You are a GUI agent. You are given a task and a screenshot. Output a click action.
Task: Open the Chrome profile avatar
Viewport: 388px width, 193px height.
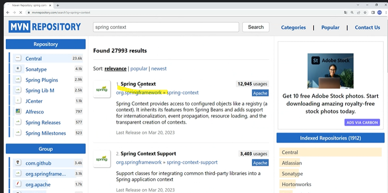[379, 13]
